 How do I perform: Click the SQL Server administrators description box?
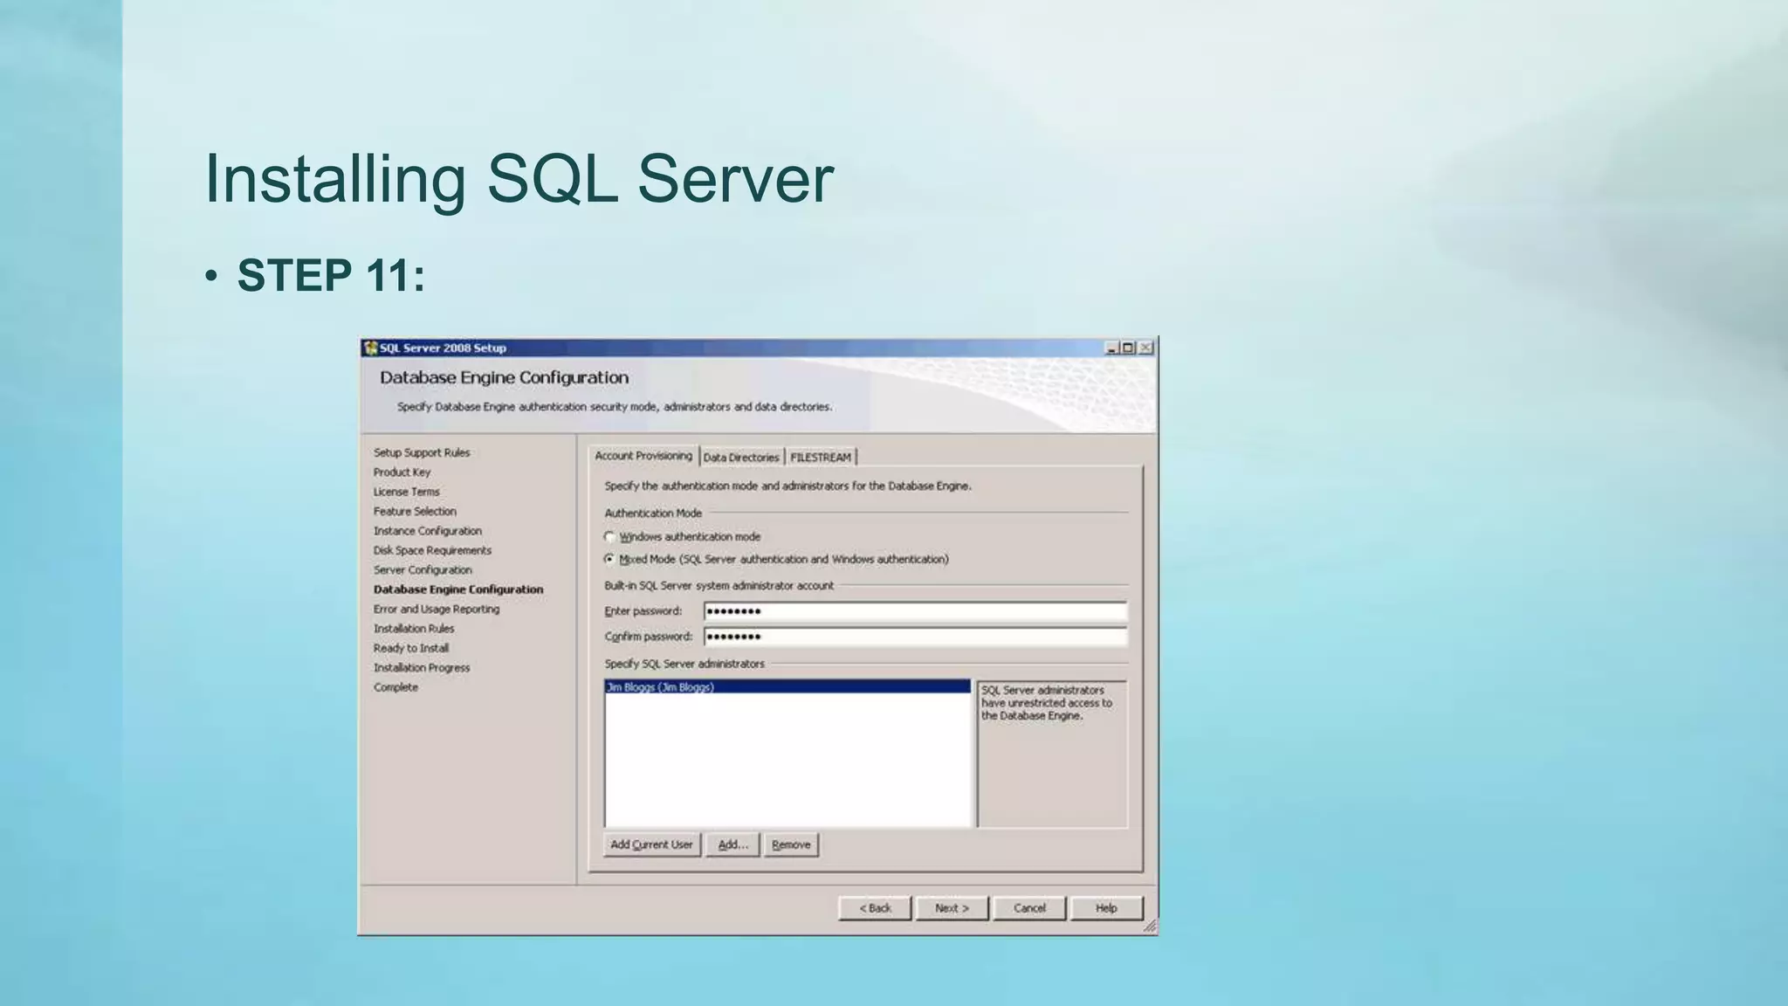click(x=1052, y=754)
